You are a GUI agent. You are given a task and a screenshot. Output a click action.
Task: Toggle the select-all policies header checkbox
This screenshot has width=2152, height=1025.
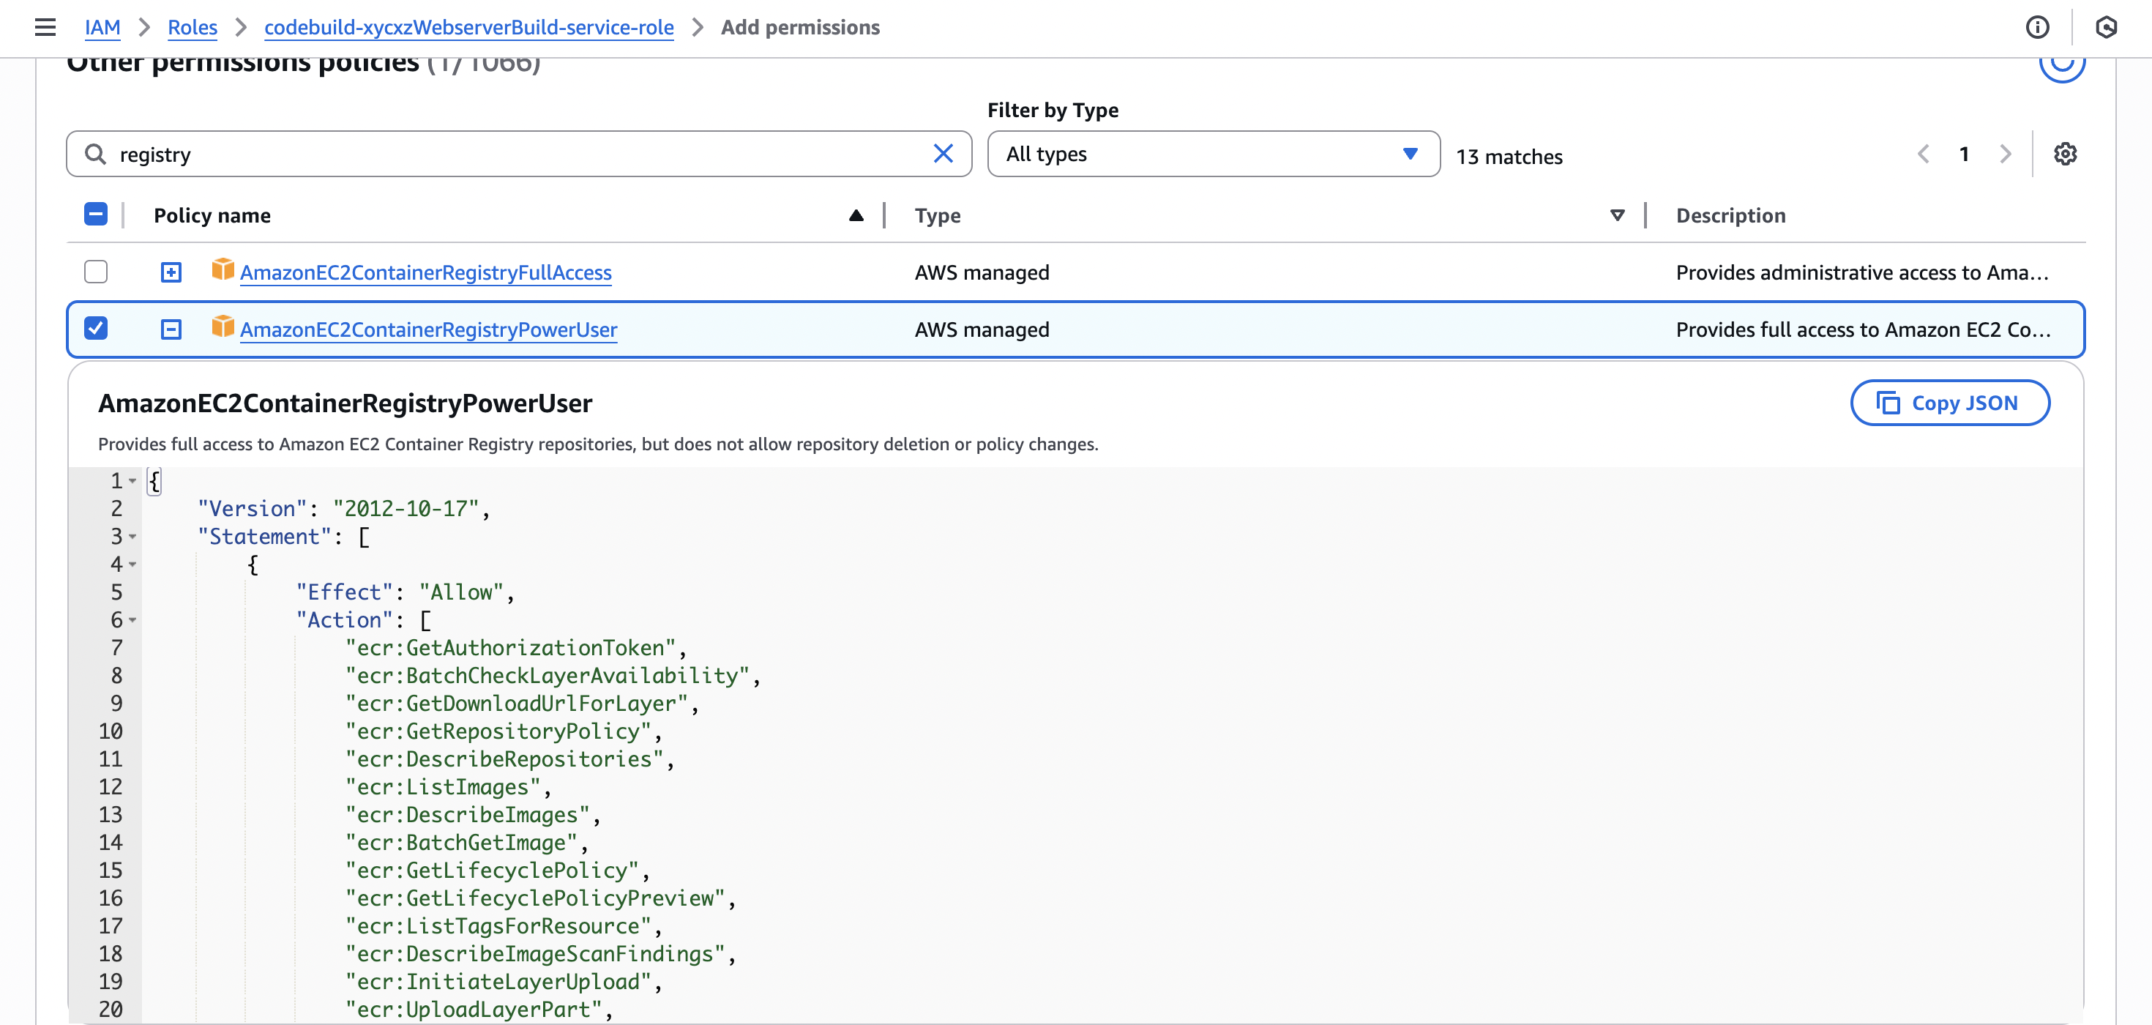96,215
